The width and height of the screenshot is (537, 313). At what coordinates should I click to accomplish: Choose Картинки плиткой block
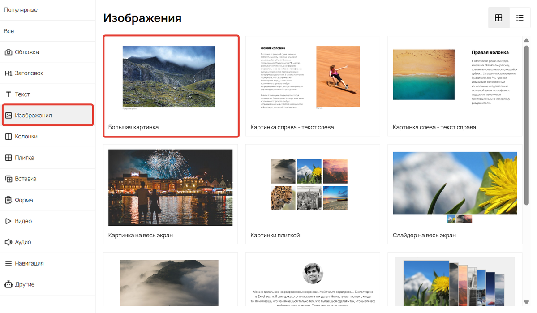[x=313, y=194]
